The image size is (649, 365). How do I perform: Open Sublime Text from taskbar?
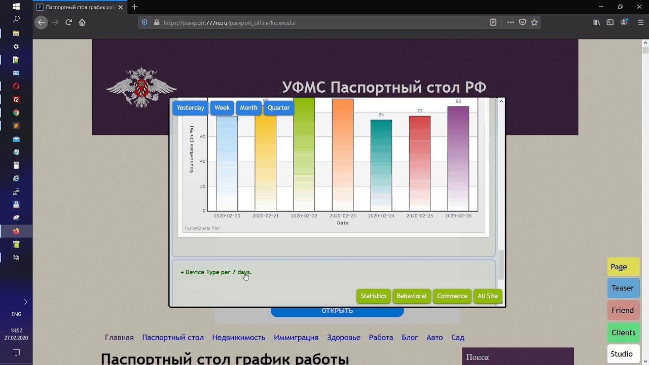16,126
